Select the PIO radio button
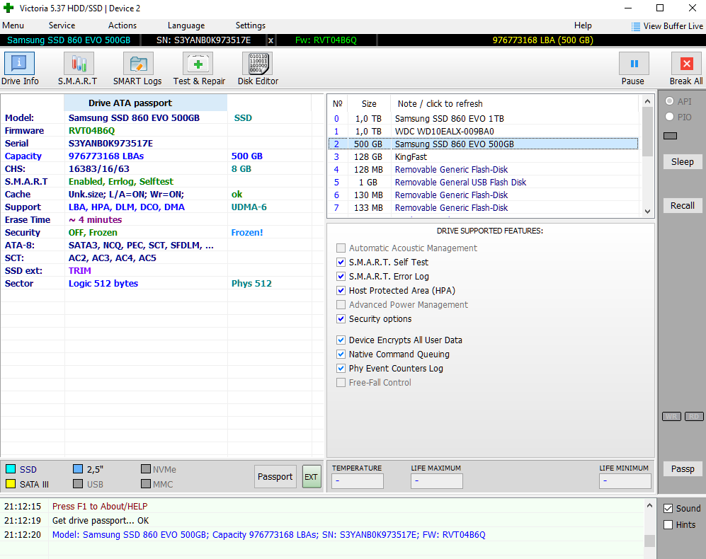This screenshot has height=559, width=706. 669,117
